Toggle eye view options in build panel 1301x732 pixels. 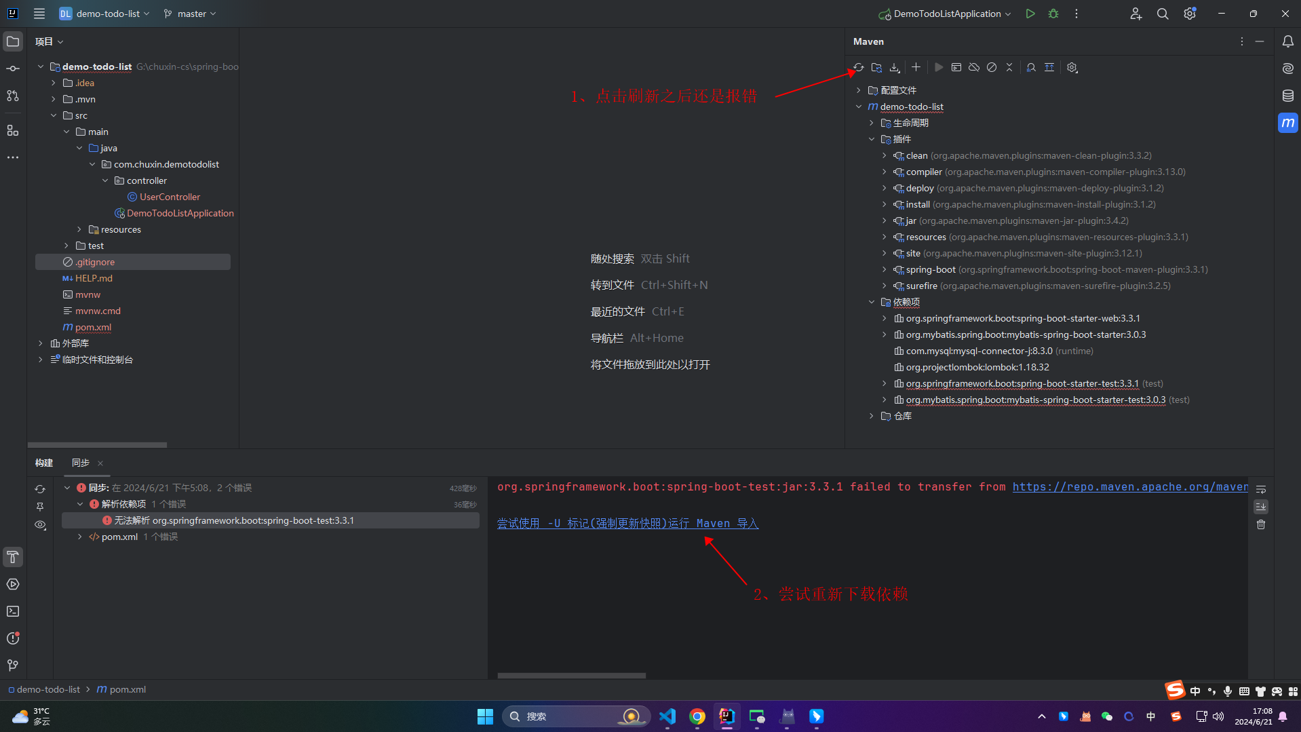pos(40,525)
